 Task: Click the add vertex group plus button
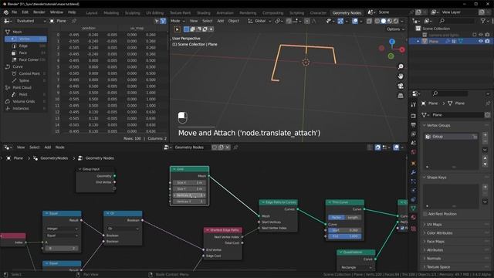tap(485, 135)
